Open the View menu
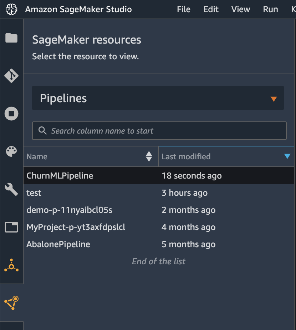 pos(240,9)
